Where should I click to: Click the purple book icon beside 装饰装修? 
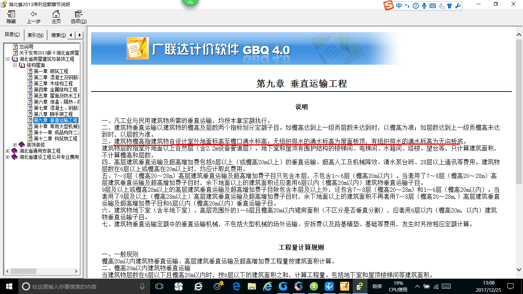tap(22, 145)
